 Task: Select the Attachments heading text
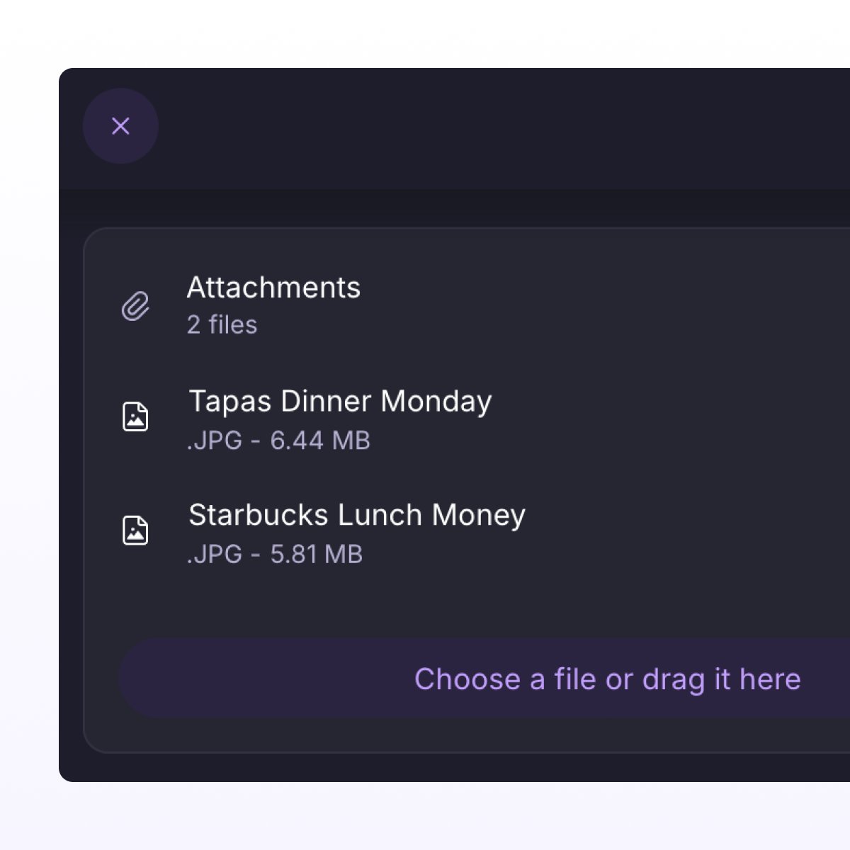click(273, 288)
